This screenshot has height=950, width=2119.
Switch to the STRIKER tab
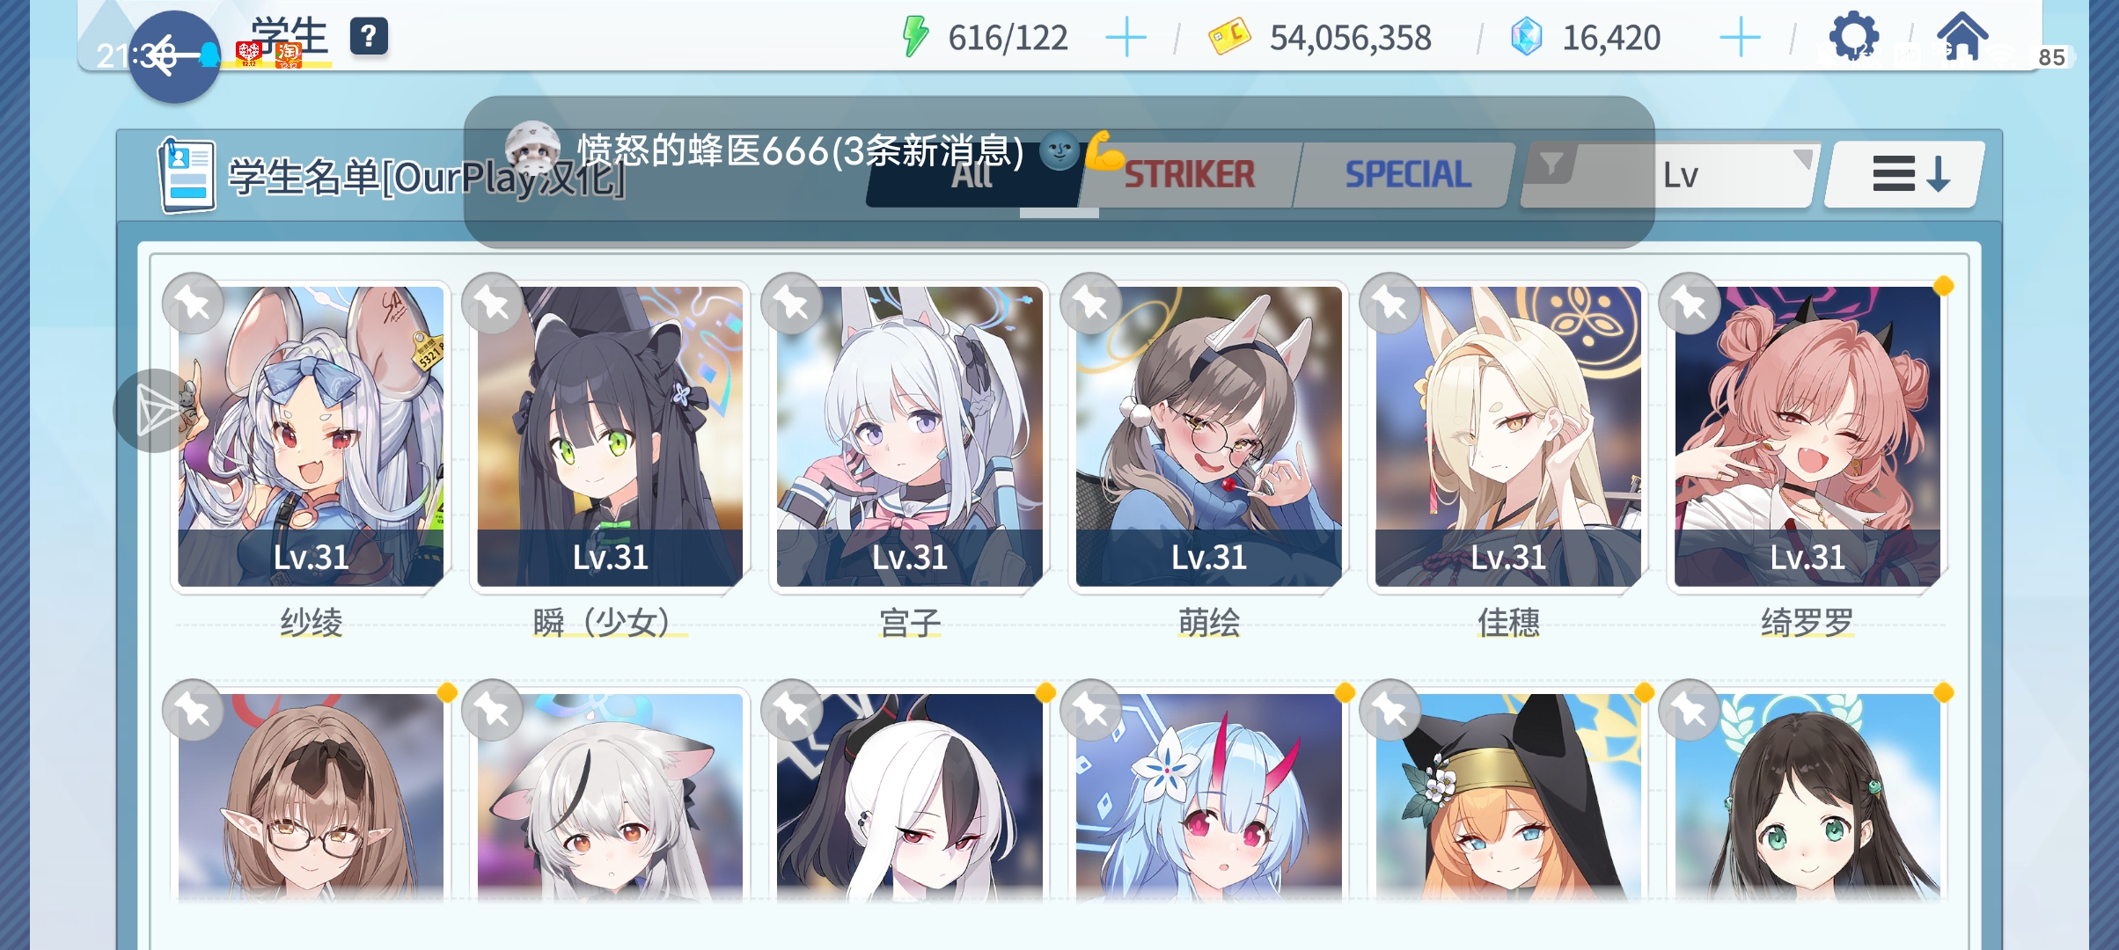[1189, 175]
